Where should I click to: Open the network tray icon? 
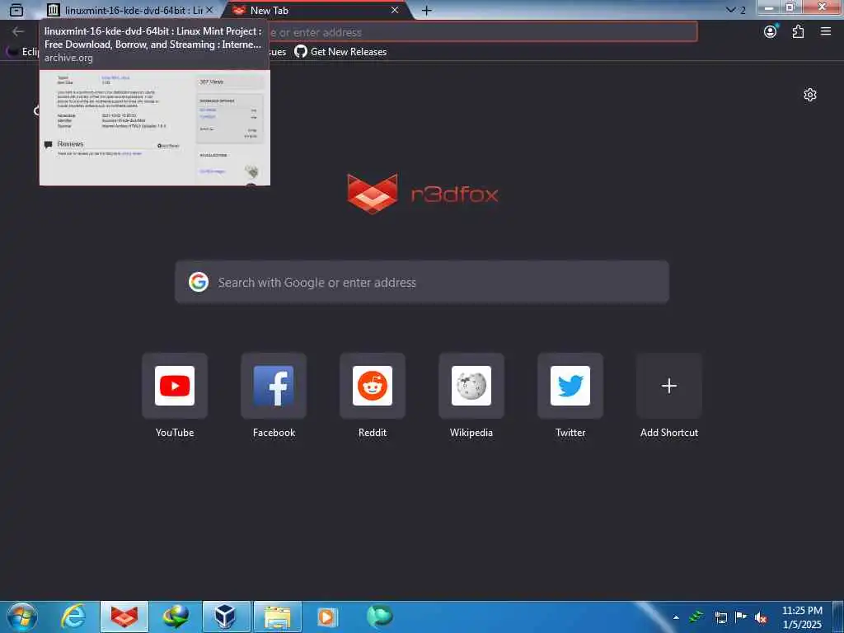[720, 617]
